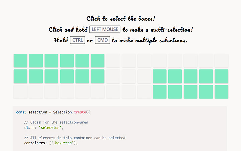Click the LEFT MOUSE key label
The image size is (241, 151).
click(x=105, y=29)
